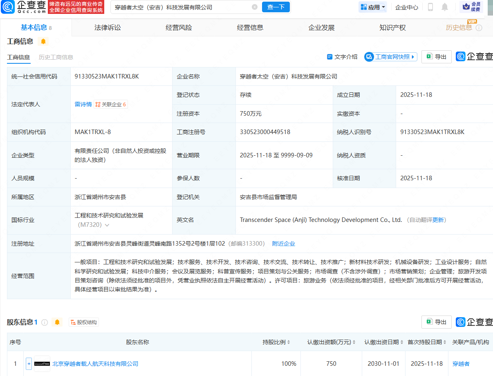Click the member renewal crown icon
The width and height of the screenshot is (493, 376).
465,7
